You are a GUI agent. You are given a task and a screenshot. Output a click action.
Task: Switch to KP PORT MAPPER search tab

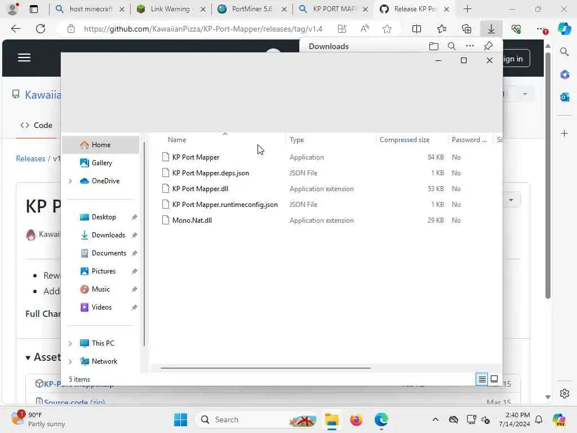coord(333,9)
